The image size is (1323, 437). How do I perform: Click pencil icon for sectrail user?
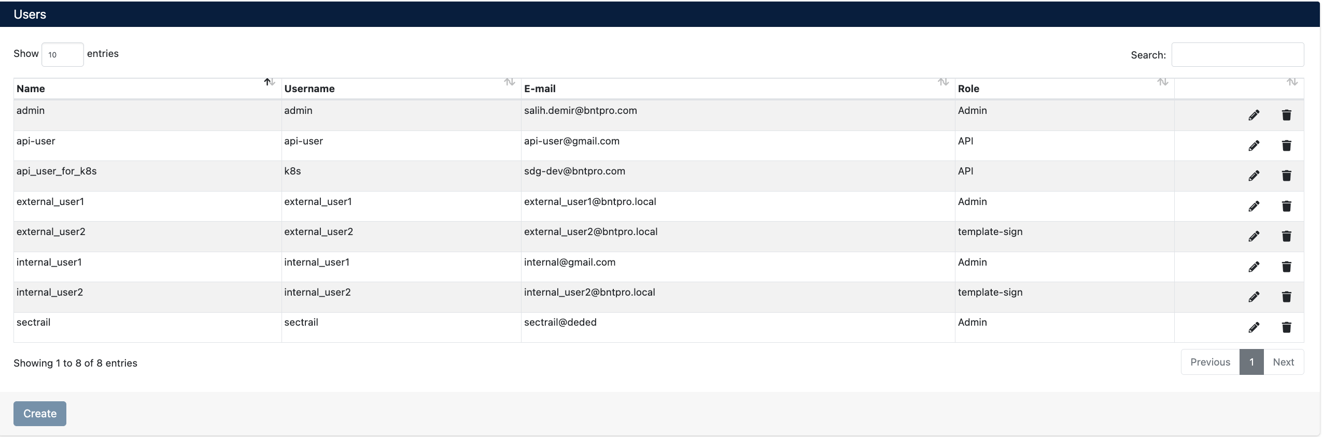(1254, 327)
